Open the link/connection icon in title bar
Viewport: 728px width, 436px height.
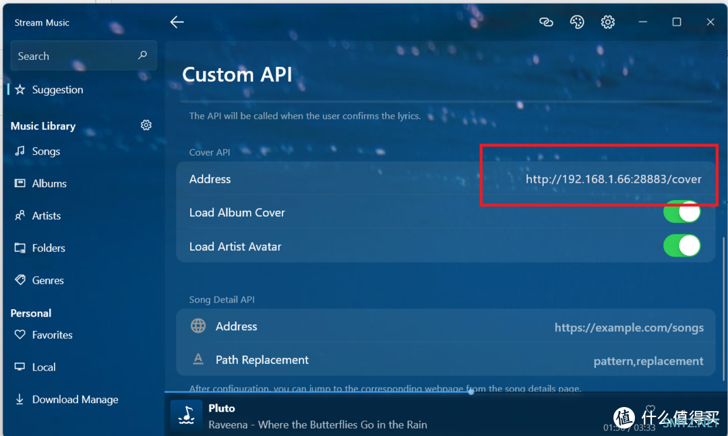pyautogui.click(x=546, y=22)
